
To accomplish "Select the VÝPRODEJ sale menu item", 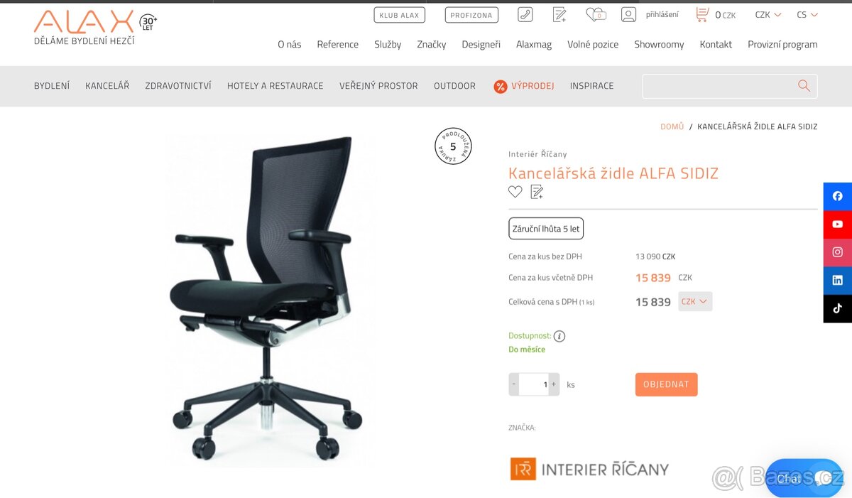I will 524,86.
